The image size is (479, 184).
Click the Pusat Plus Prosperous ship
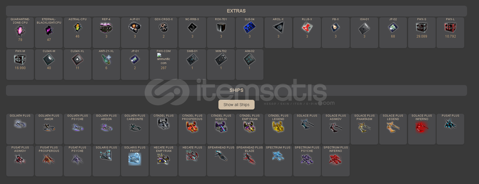49,159
